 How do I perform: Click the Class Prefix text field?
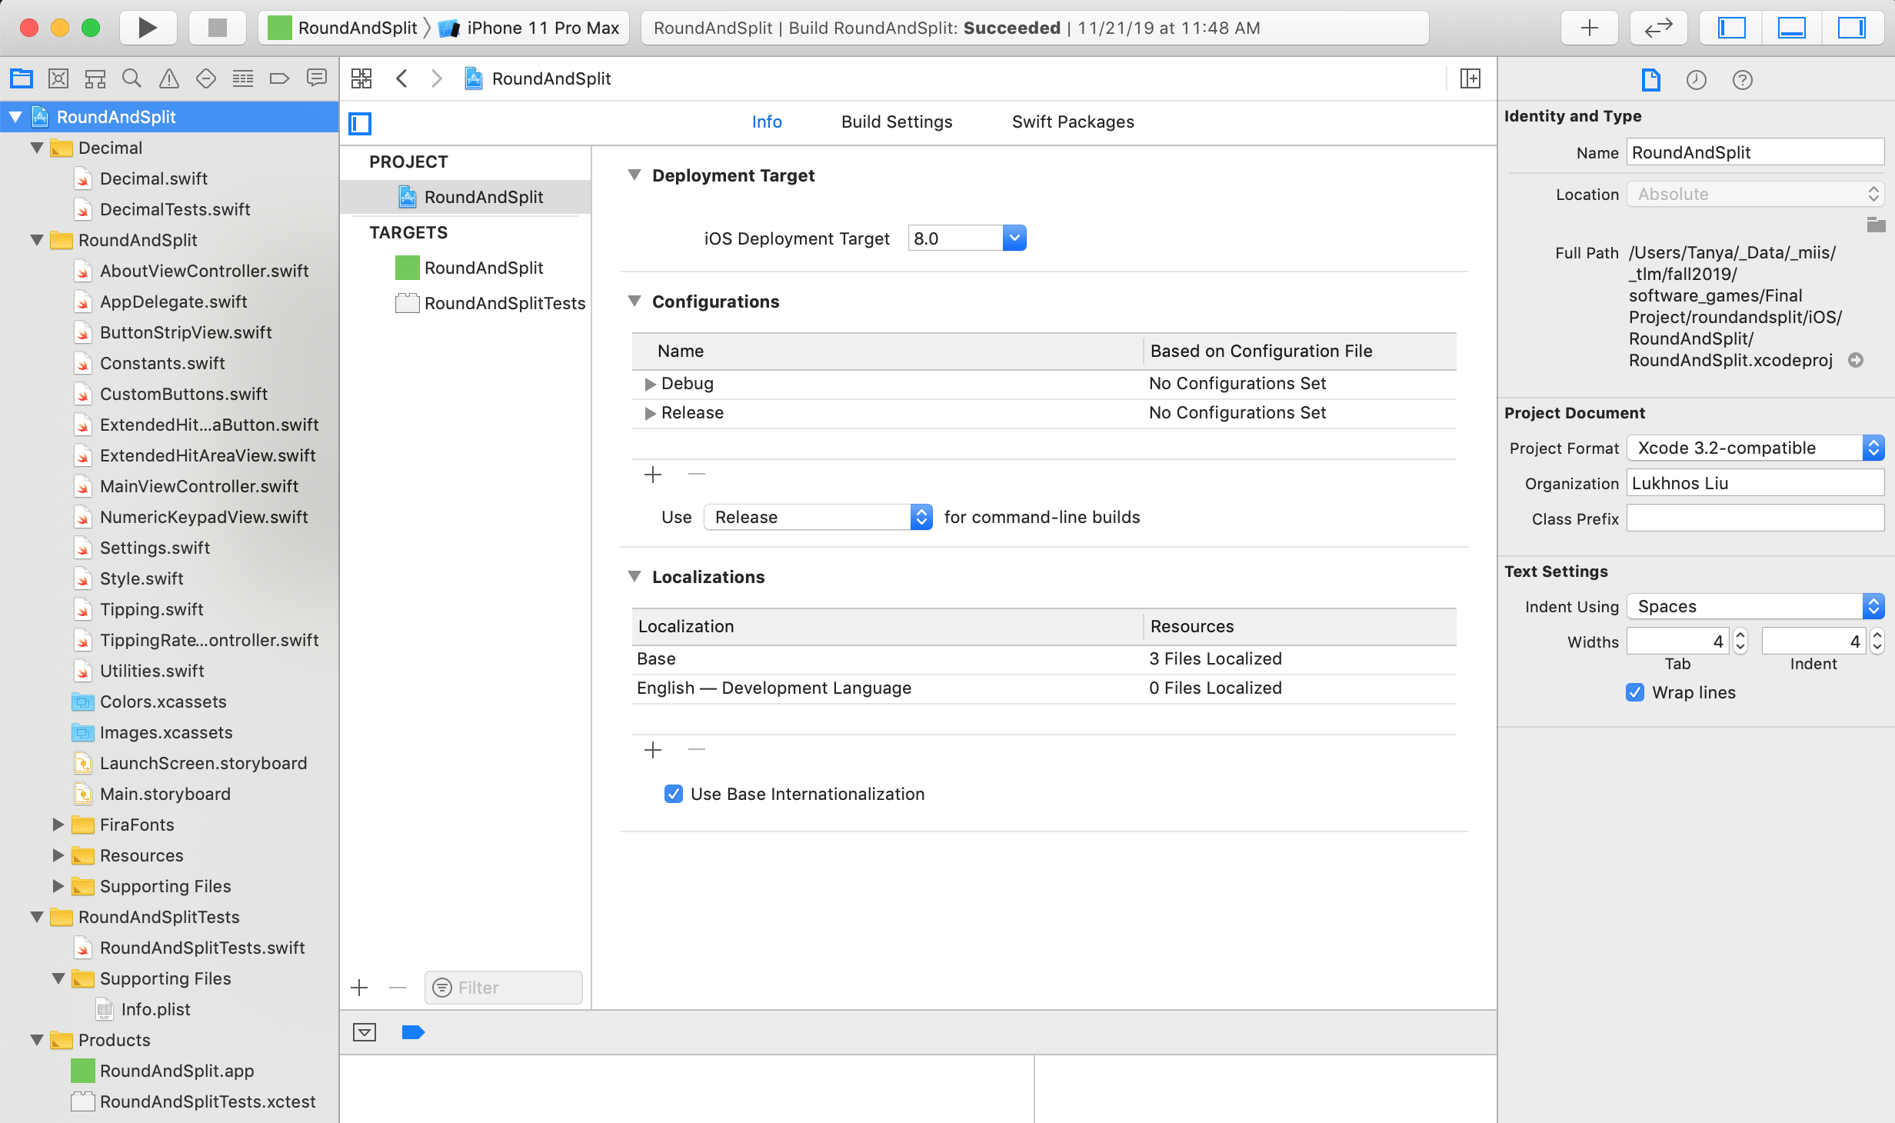click(x=1755, y=518)
